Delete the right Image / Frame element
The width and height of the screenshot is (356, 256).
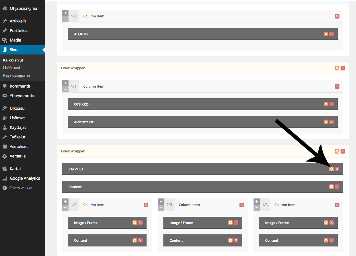point(332,223)
